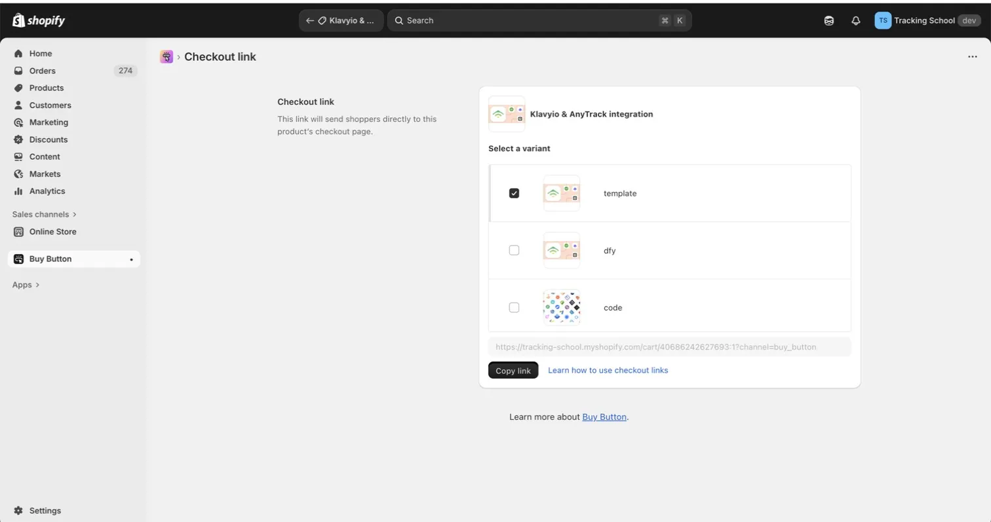Click the Content icon in sidebar
The height and width of the screenshot is (522, 991).
(18, 157)
